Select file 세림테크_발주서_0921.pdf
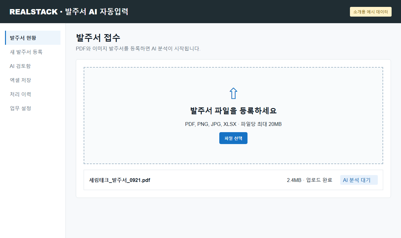This screenshot has width=401, height=238. coord(120,180)
